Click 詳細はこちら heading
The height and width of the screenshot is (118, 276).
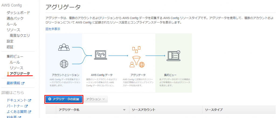[13, 92]
